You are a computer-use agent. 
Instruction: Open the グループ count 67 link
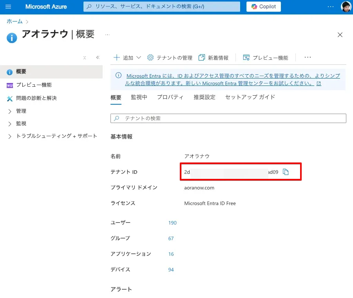[x=171, y=239]
